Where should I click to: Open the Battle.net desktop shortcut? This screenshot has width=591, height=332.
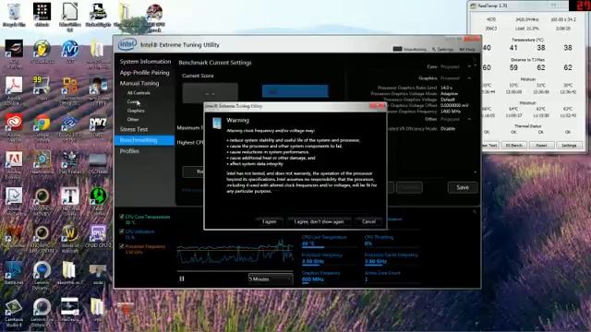tap(14, 274)
